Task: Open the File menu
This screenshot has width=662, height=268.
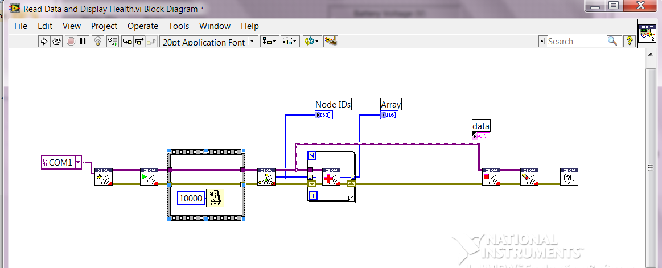Action: click(20, 26)
